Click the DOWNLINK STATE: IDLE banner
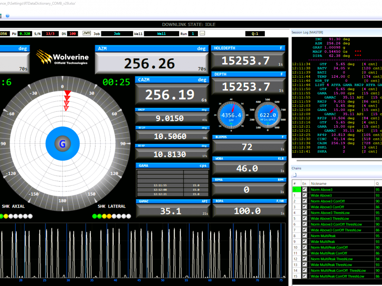382x286 pixels. pyautogui.click(x=189, y=24)
